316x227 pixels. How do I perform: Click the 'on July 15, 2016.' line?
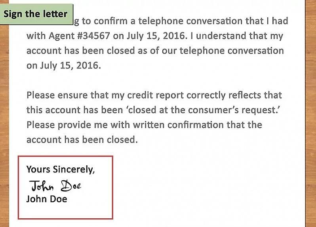click(64, 66)
